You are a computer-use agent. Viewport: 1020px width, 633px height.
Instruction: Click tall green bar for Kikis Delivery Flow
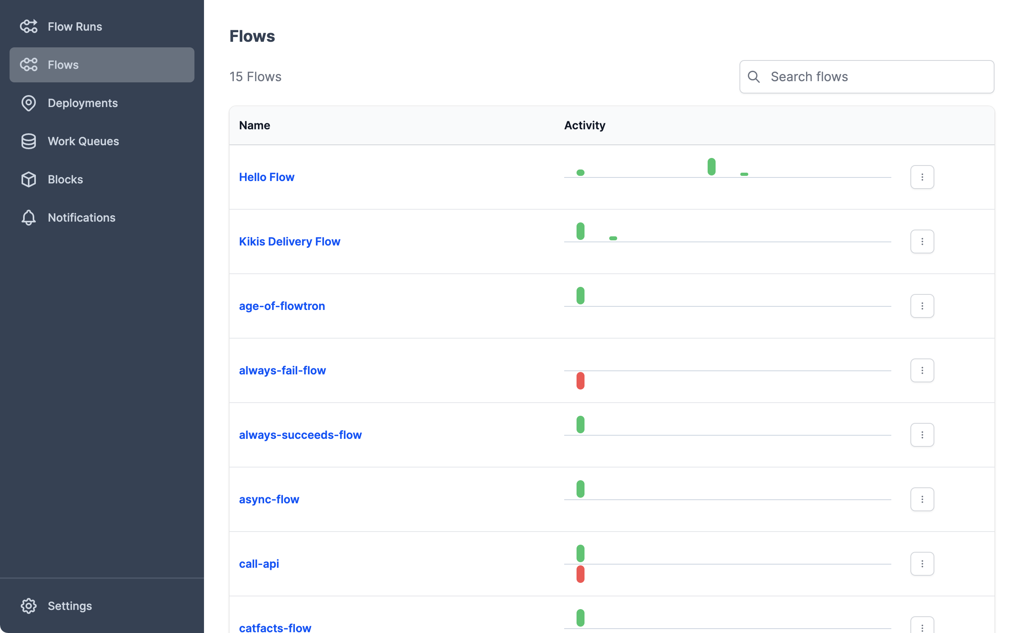[580, 231]
